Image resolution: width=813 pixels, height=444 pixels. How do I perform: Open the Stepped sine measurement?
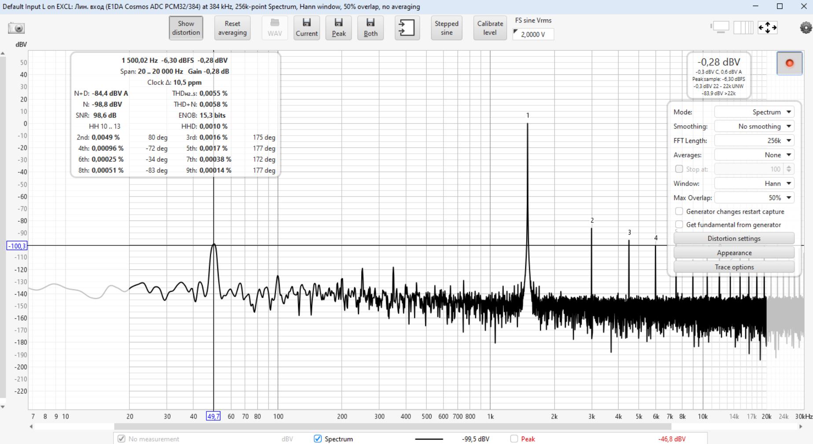tap(447, 28)
